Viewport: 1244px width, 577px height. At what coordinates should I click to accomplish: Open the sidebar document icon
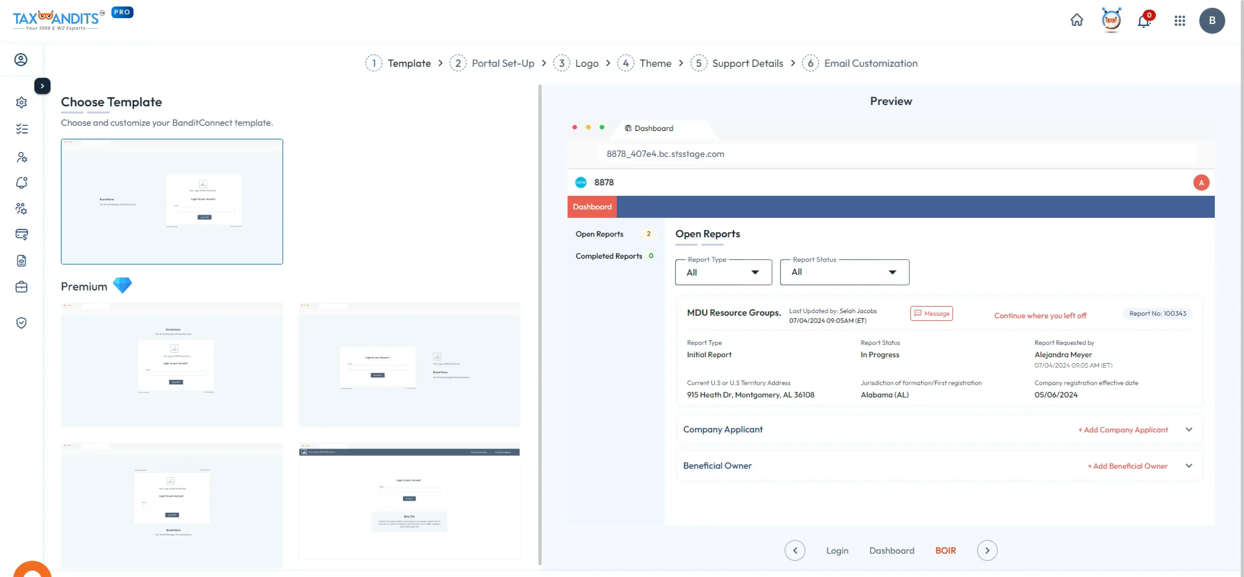click(x=21, y=261)
